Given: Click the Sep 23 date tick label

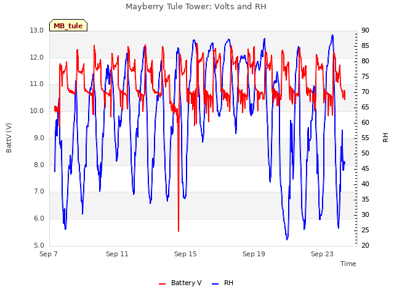Looking at the screenshot, I should pos(322,254).
